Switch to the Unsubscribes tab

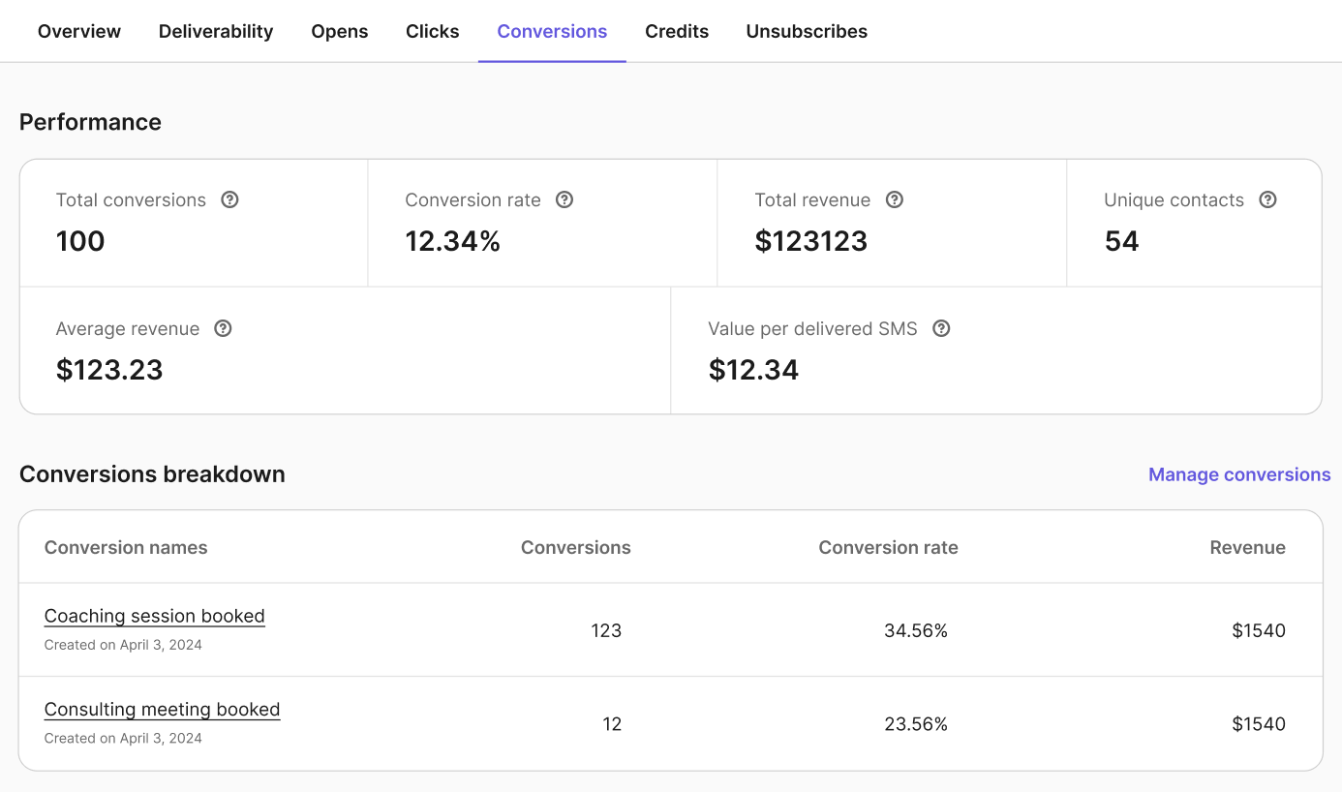[806, 30]
